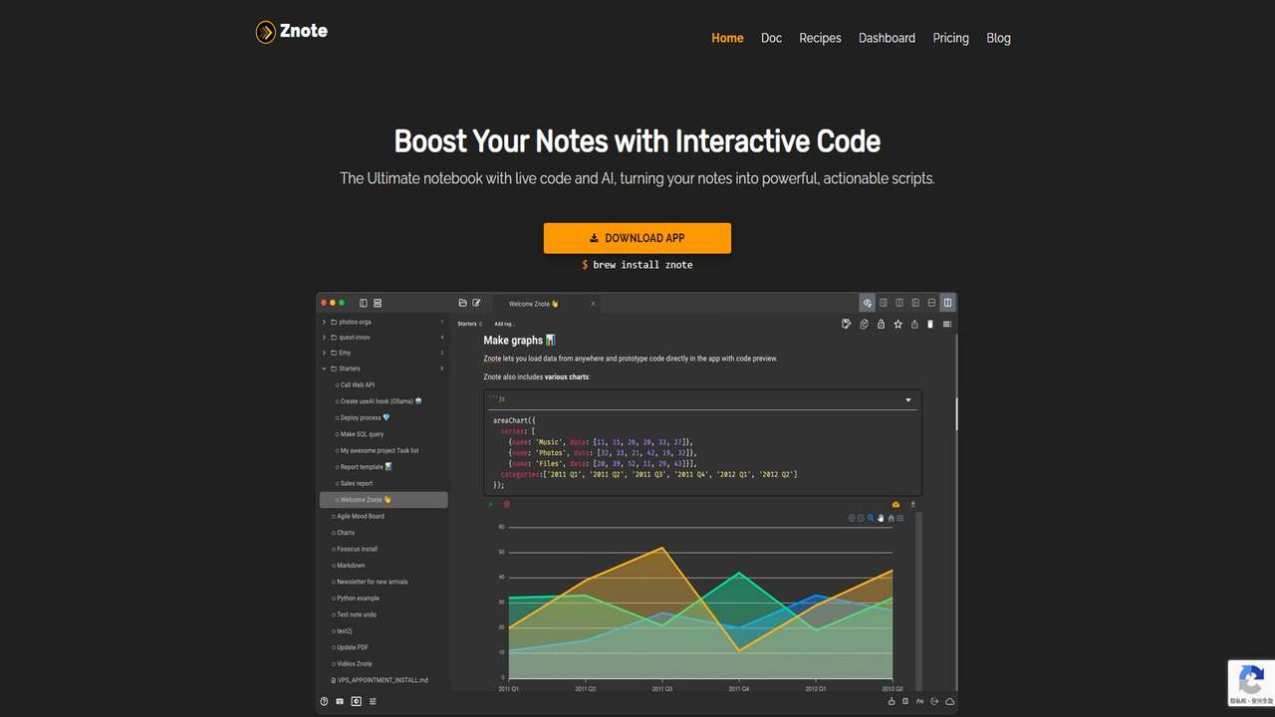Viewport: 1275px width, 717px height.
Task: Click the help question mark icon
Action: [324, 701]
